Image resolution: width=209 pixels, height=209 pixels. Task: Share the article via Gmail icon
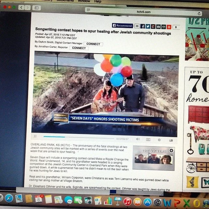click(x=153, y=27)
